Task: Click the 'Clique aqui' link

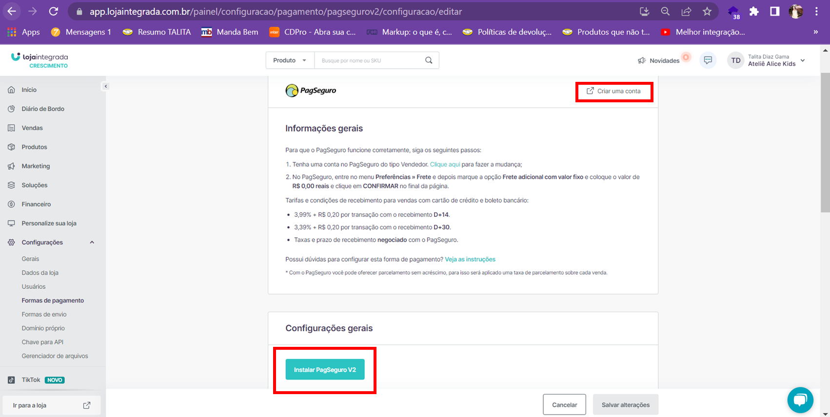Action: [x=445, y=165]
